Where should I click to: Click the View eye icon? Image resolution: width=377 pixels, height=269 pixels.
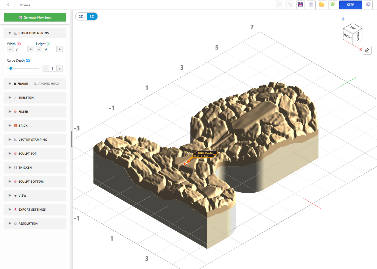15,196
